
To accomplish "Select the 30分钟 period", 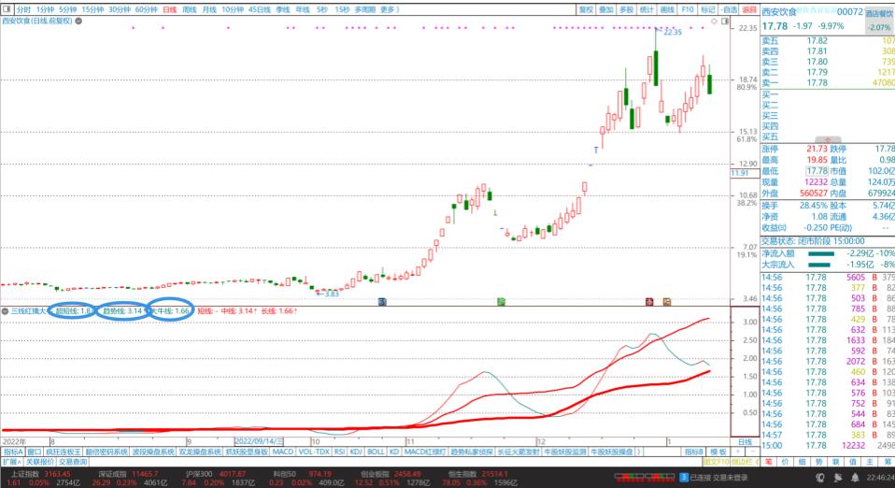I will click(120, 9).
